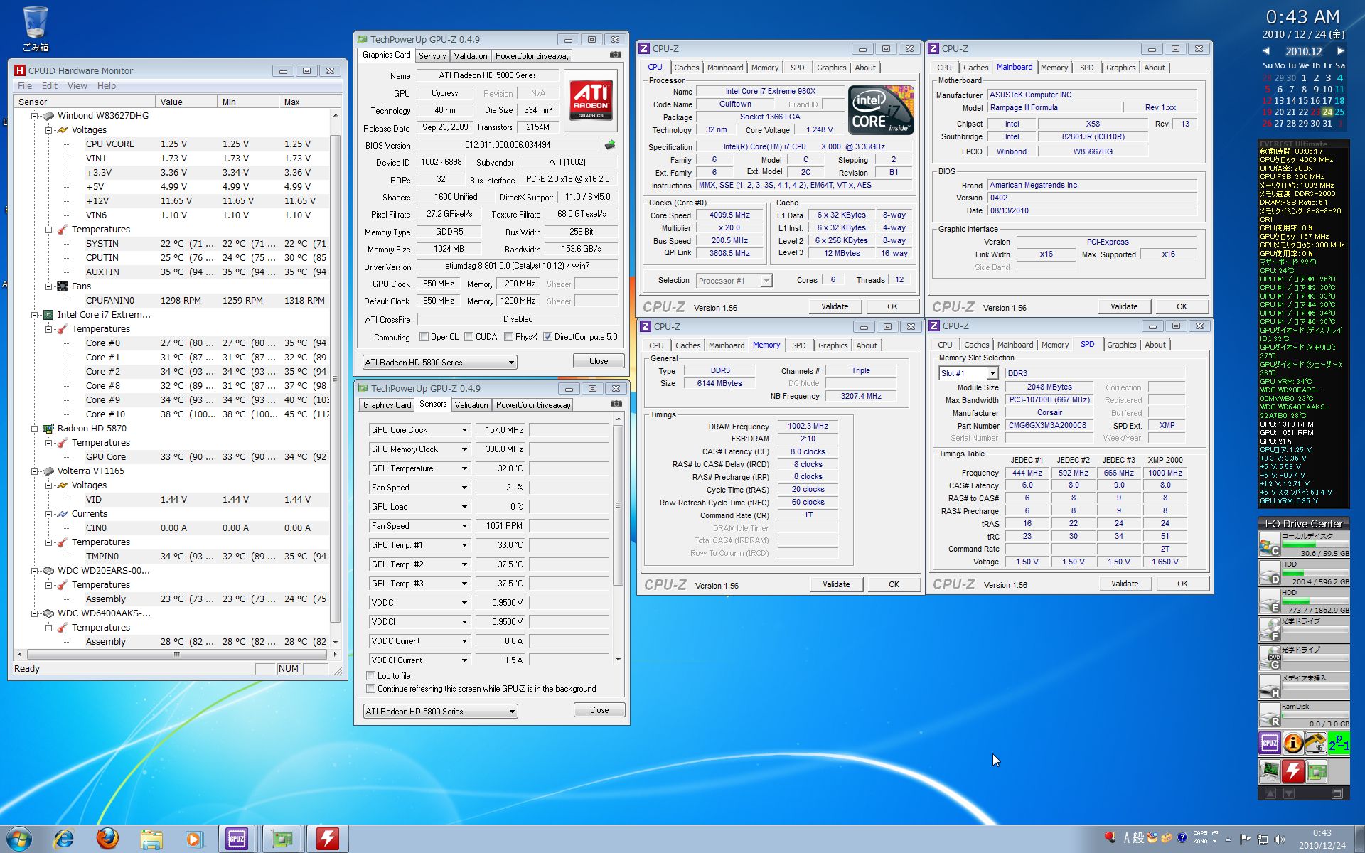Click the next month arrow in the calendar gadget

coord(1340,51)
